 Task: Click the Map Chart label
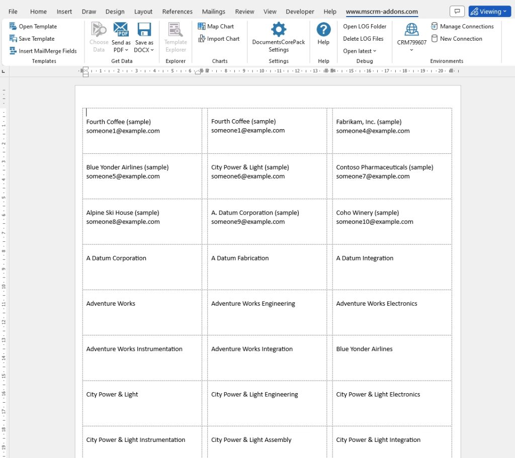pyautogui.click(x=220, y=26)
